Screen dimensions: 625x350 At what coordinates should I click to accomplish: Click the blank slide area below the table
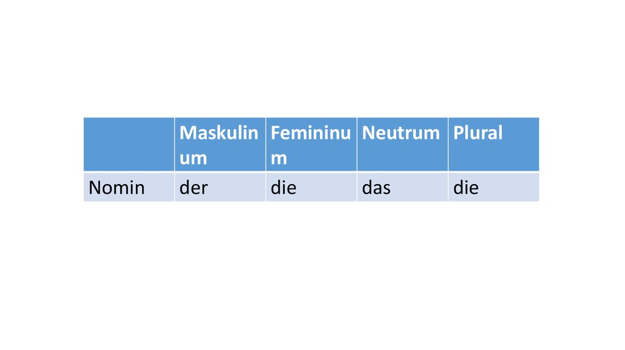311,274
